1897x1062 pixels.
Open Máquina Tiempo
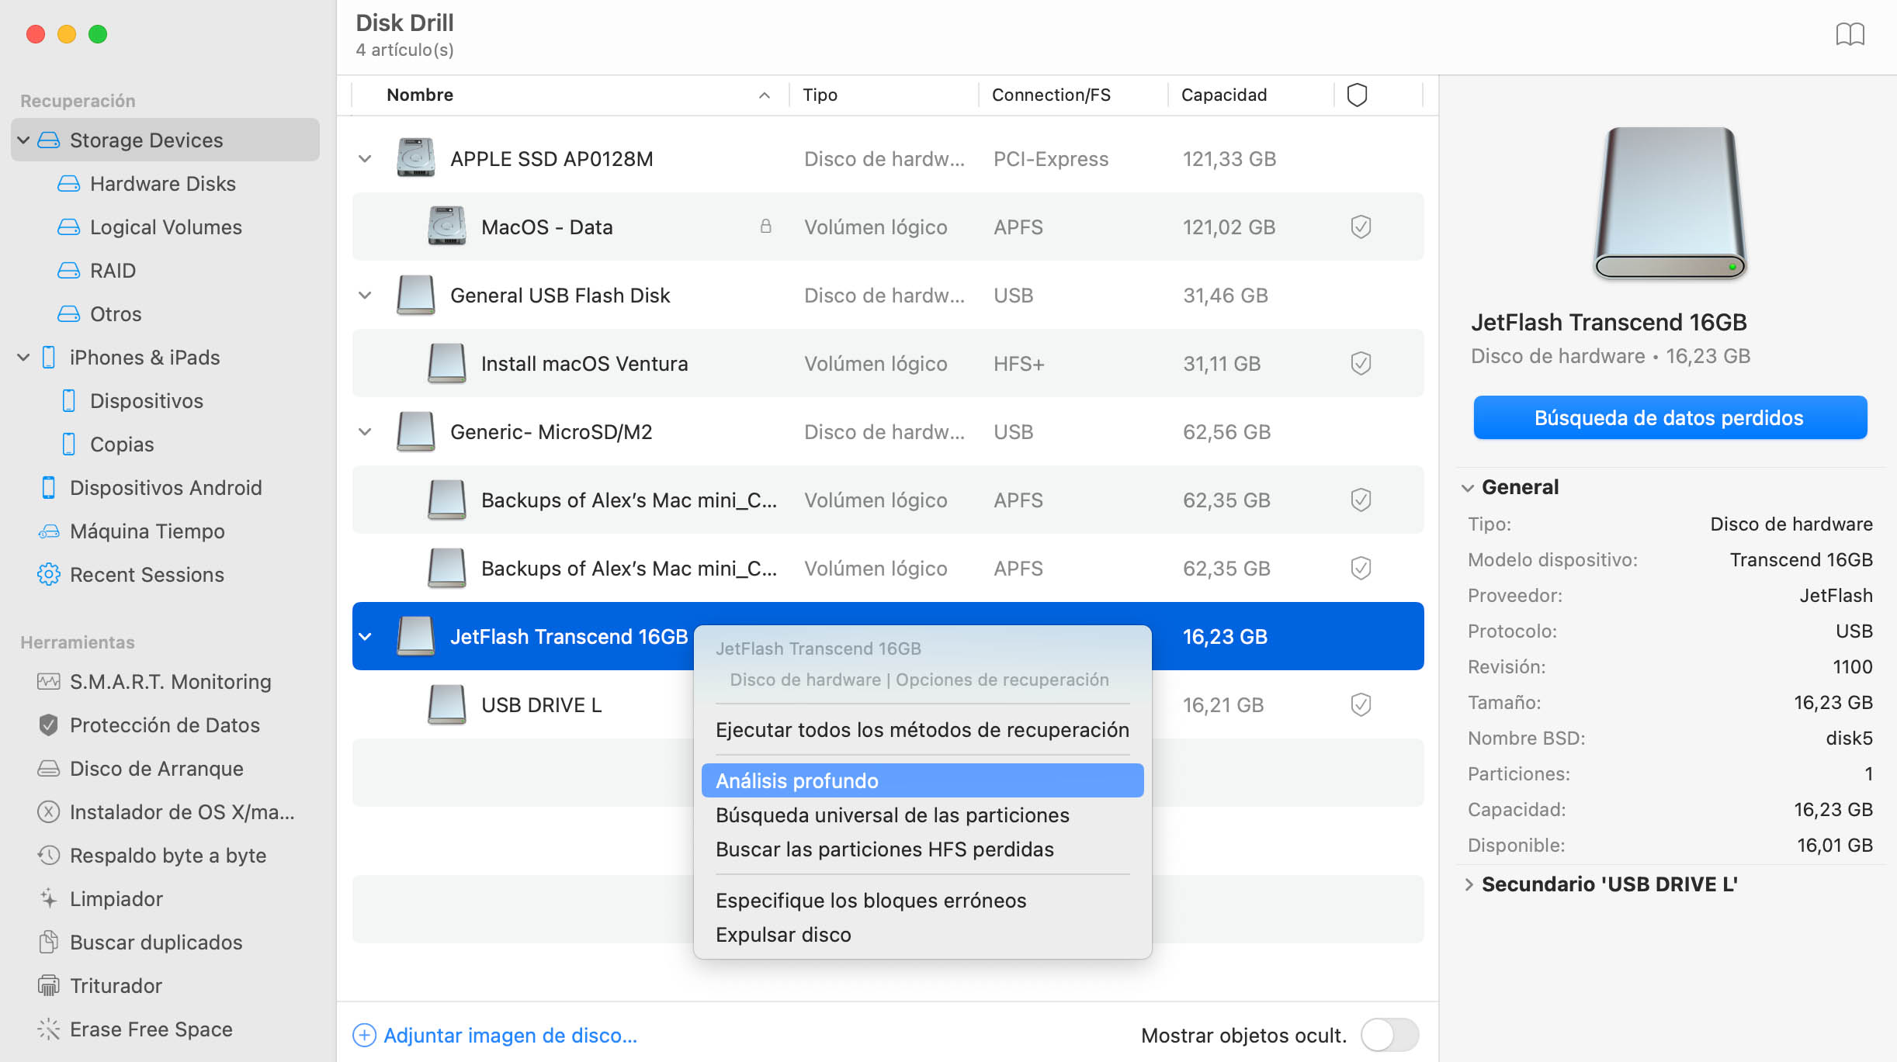[x=147, y=531]
